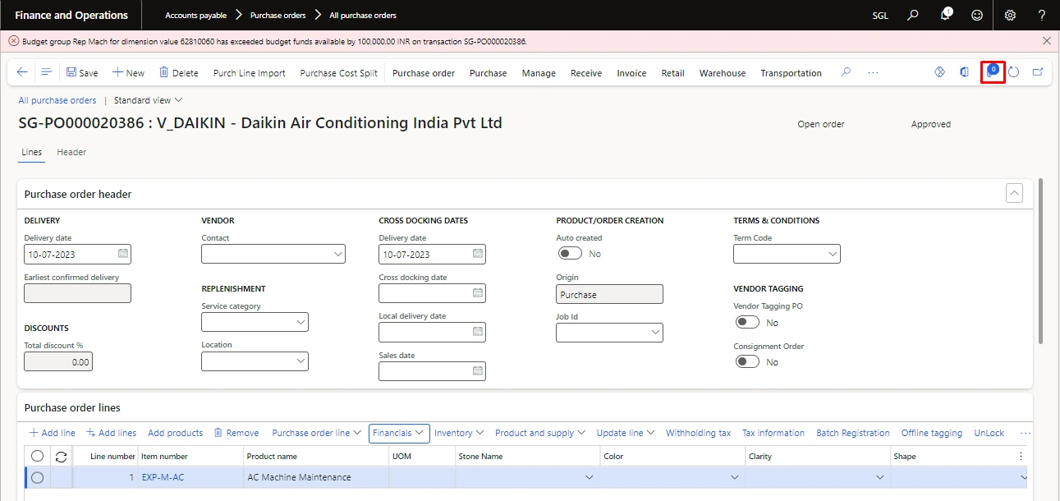1060x501 pixels.
Task: Open the Warehouse menu tab
Action: click(723, 73)
